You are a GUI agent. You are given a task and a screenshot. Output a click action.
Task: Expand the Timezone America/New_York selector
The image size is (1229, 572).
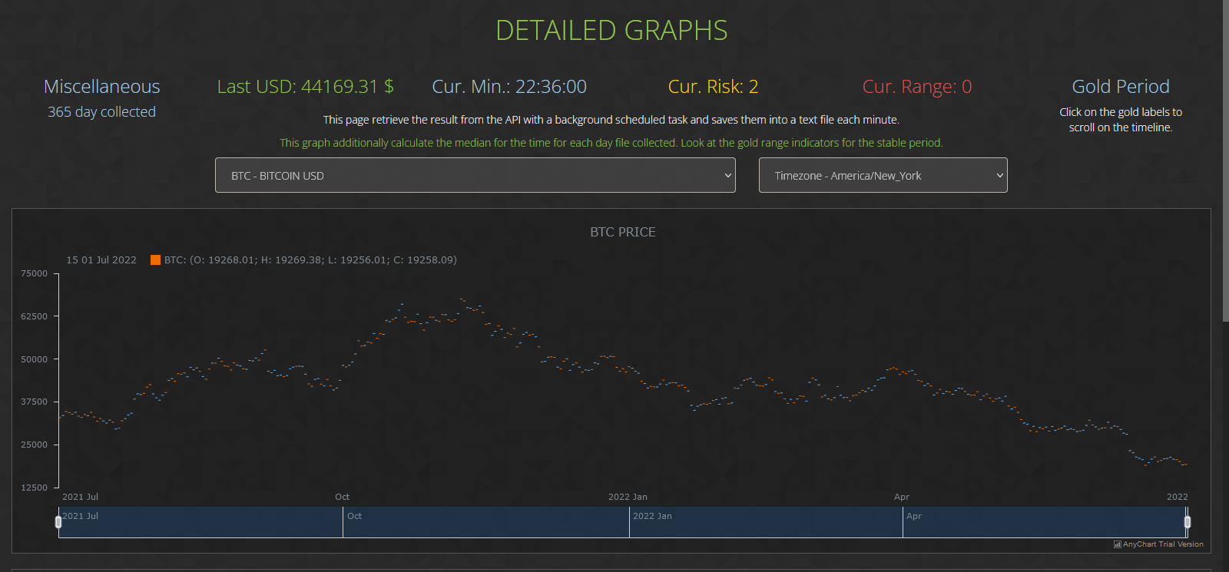pos(883,175)
